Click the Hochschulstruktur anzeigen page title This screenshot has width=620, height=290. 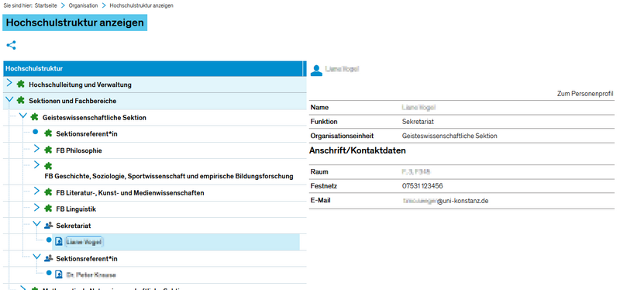click(74, 23)
